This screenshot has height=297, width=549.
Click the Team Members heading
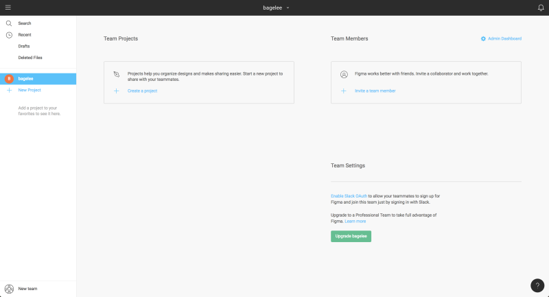click(349, 39)
